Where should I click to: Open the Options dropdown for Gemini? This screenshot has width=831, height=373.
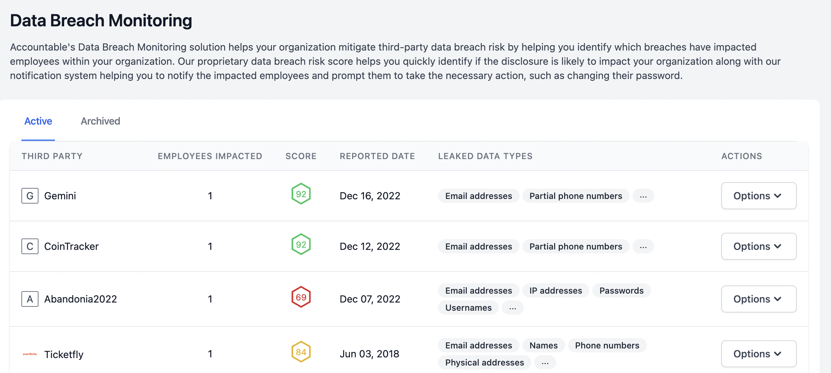pos(759,196)
